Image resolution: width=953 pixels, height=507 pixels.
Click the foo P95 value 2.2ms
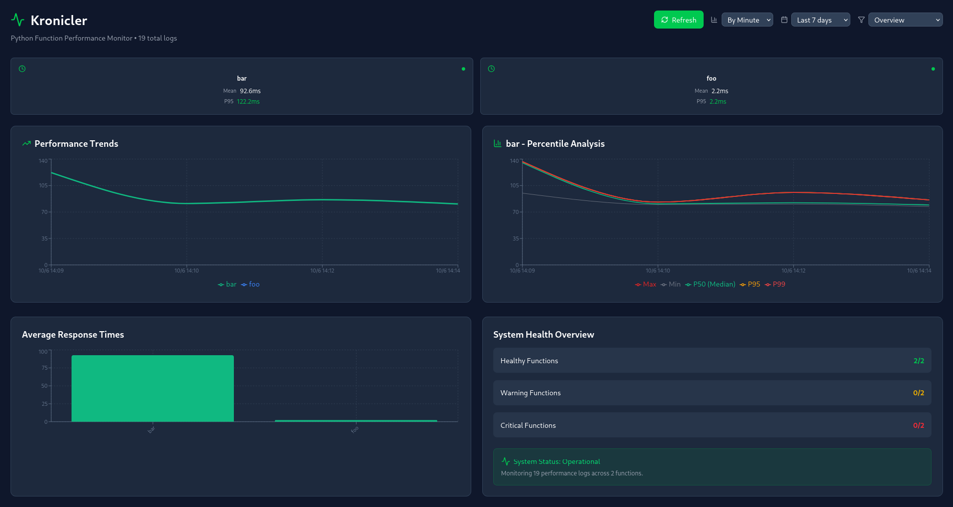(x=718, y=102)
